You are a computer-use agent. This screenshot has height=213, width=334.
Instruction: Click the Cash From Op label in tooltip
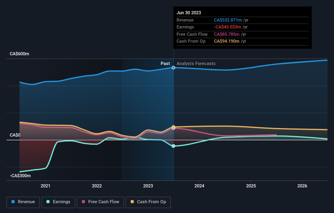pyautogui.click(x=191, y=41)
